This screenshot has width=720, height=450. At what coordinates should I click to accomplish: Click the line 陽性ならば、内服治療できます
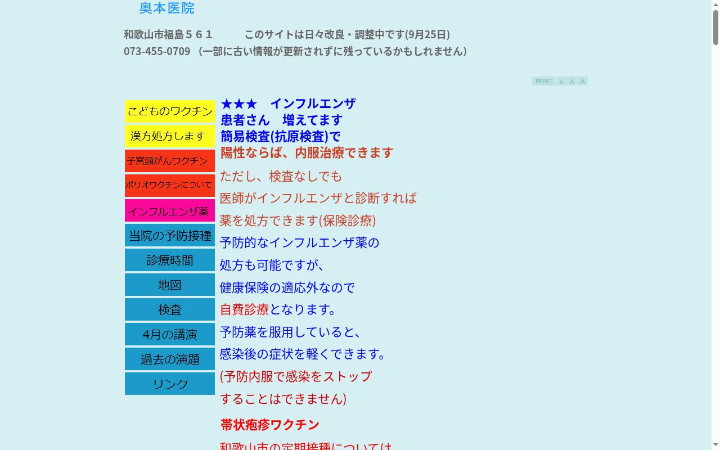[307, 152]
